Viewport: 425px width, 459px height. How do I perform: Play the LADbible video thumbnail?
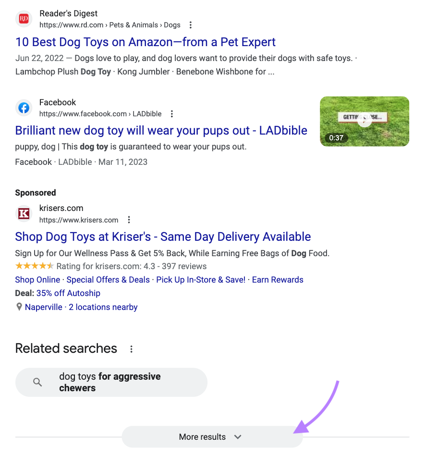coord(364,121)
